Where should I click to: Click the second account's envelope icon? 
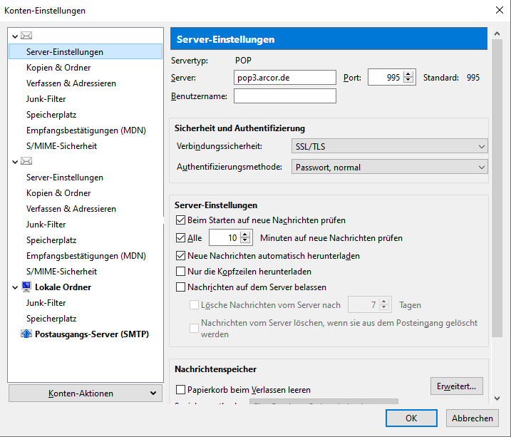[26, 161]
